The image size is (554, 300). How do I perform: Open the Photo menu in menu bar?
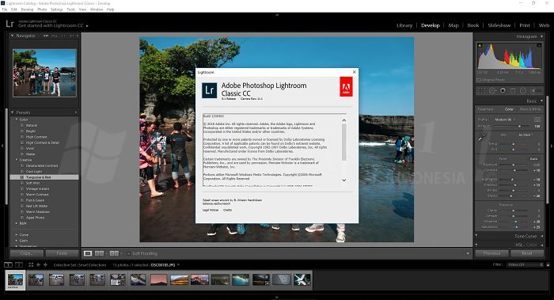point(42,9)
